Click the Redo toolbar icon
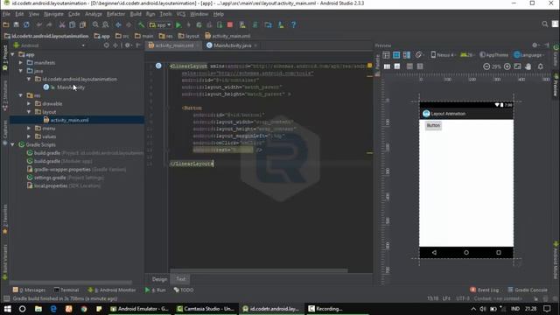This screenshot has width=560, height=315. 49,24
